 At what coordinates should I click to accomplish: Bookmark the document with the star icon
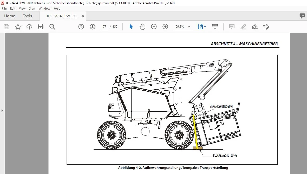(18, 27)
